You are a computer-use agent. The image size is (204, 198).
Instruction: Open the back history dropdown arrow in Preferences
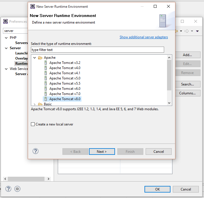tap(181, 31)
